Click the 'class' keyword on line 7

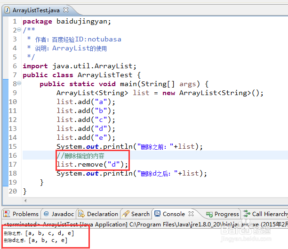[x=63, y=75]
